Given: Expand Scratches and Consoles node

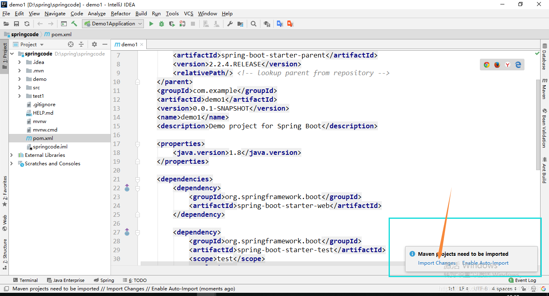Looking at the screenshot, I should click(12, 164).
